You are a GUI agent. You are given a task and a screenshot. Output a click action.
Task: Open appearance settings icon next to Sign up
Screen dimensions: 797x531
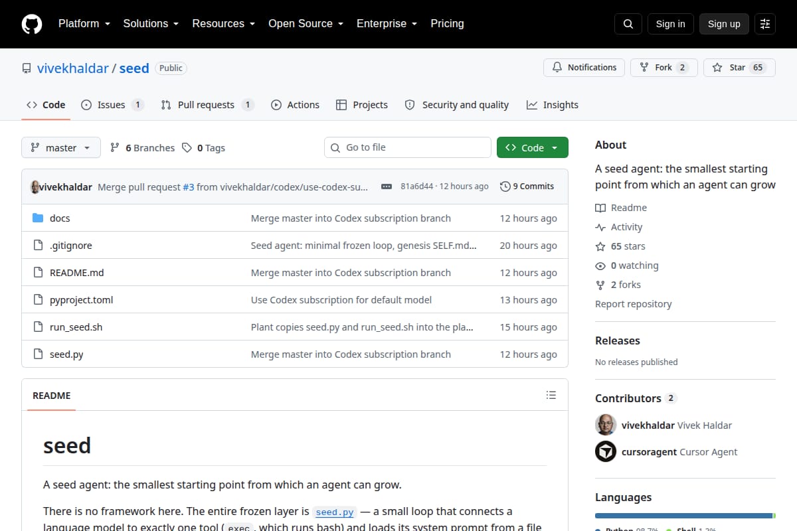point(765,24)
